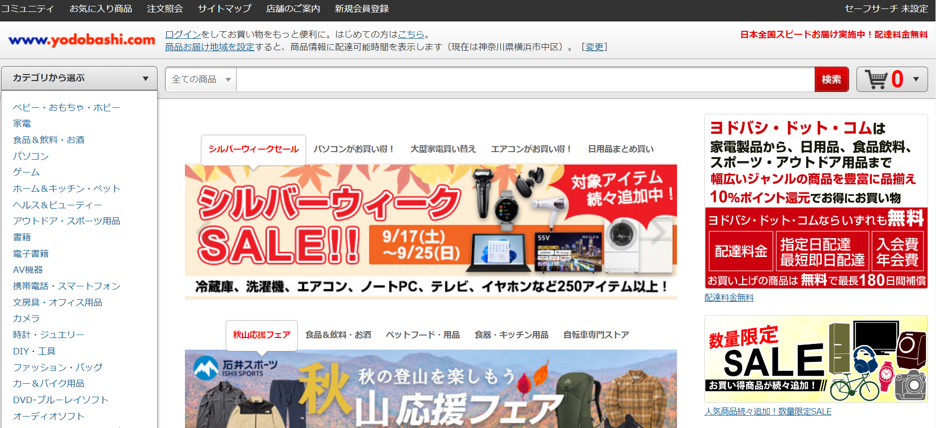The height and width of the screenshot is (428, 936).
Task: Open the 秋山応援フェア mountain banner
Action: point(431,389)
